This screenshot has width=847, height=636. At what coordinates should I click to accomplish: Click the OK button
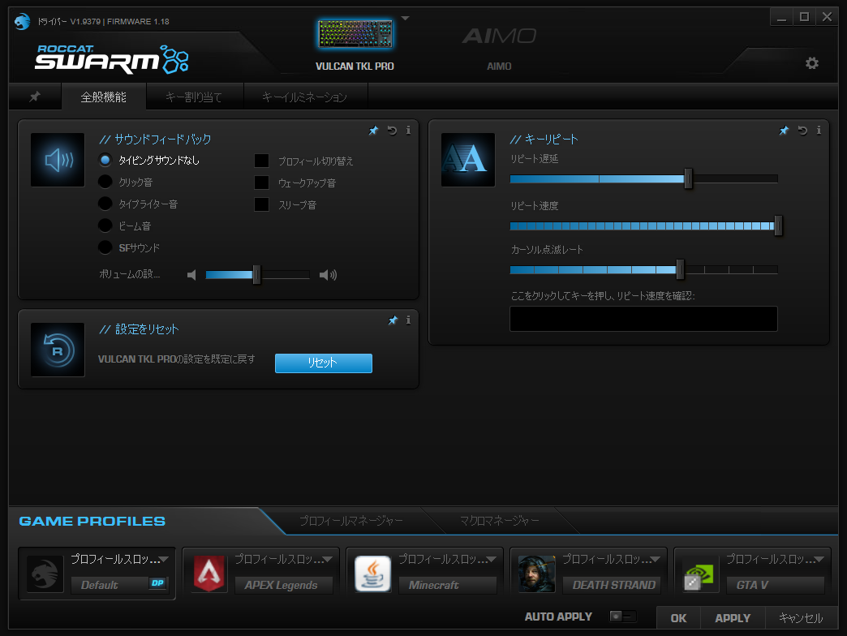[678, 618]
